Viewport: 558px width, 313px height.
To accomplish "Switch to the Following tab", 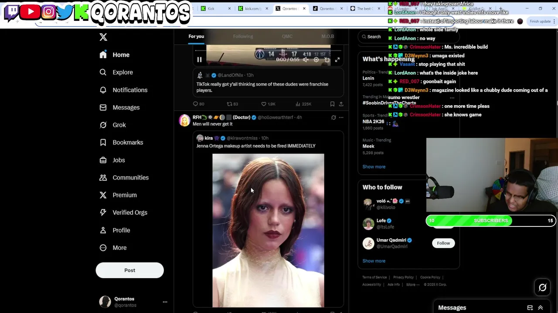I will click(243, 37).
